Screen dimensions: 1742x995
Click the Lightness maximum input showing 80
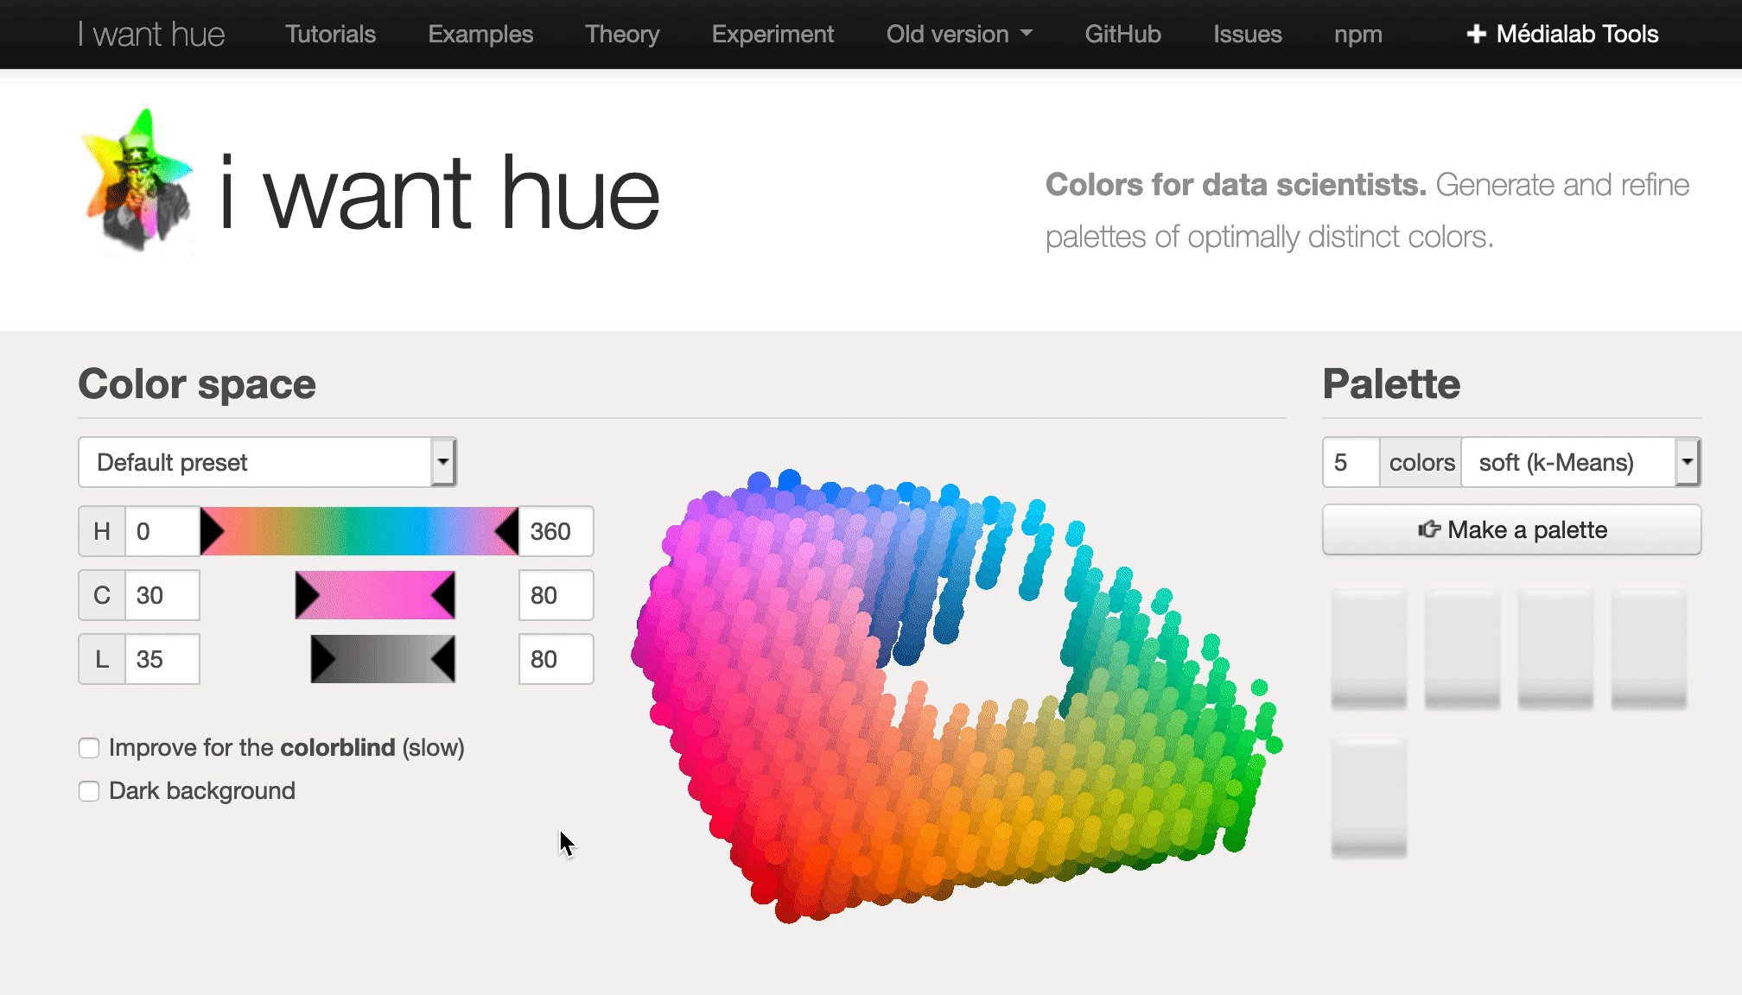556,659
